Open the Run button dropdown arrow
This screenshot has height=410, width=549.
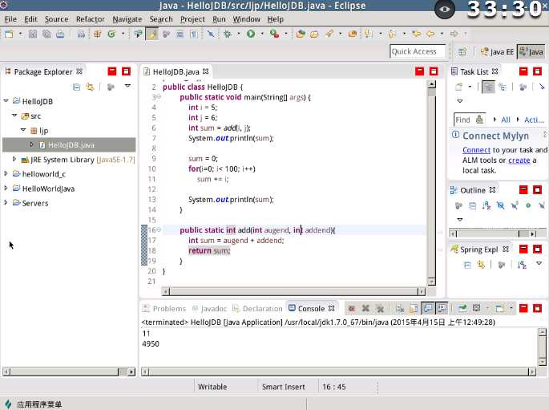(262, 34)
